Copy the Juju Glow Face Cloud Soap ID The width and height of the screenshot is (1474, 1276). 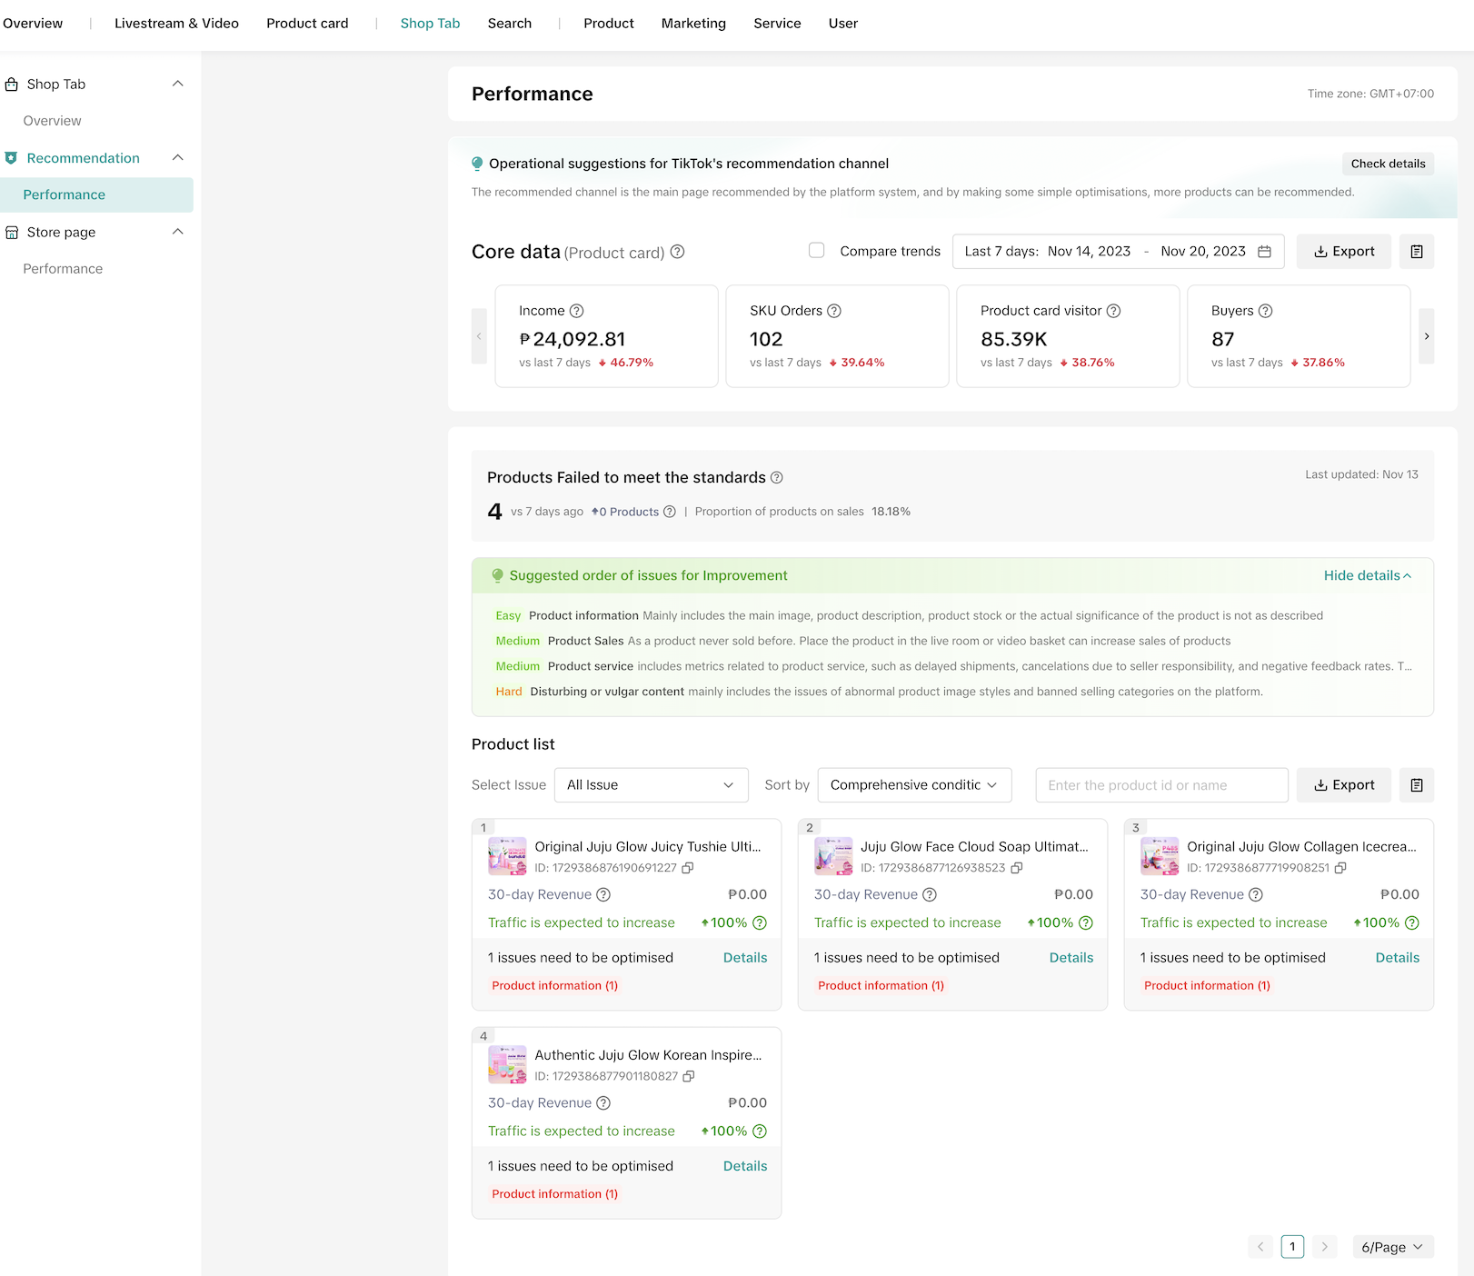coord(1017,868)
